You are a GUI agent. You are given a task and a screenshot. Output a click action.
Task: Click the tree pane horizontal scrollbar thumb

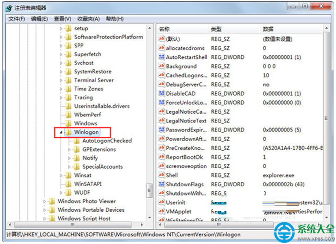pyautogui.click(x=73, y=225)
